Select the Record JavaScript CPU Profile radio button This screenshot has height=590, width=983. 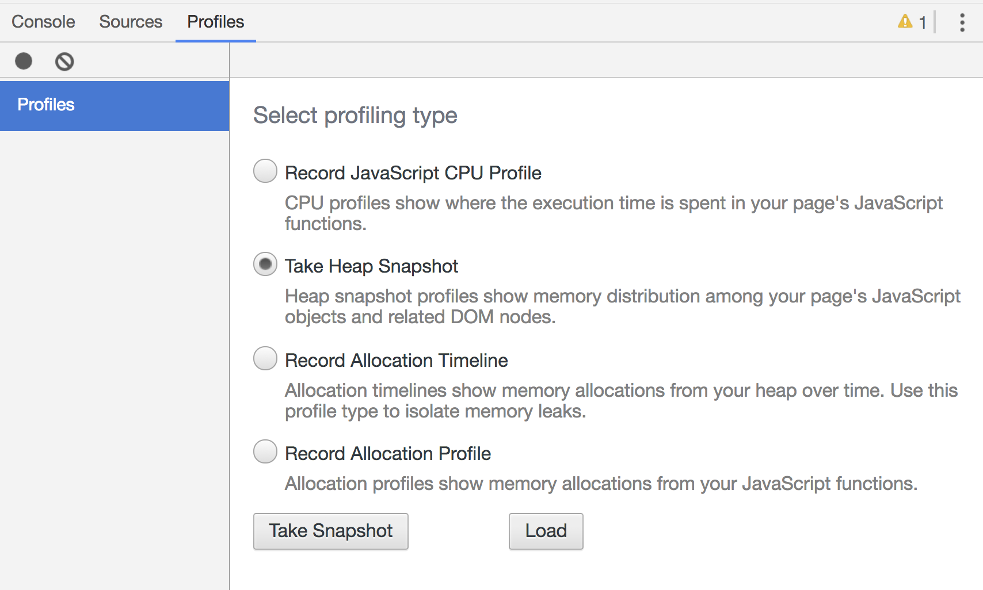pyautogui.click(x=265, y=171)
